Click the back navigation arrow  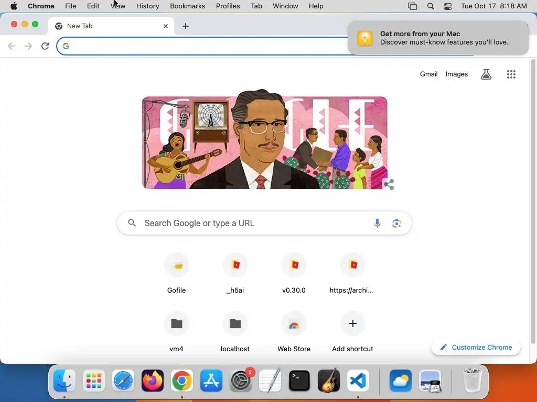12,46
